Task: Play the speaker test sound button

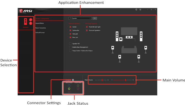Action: [x=95, y=18]
